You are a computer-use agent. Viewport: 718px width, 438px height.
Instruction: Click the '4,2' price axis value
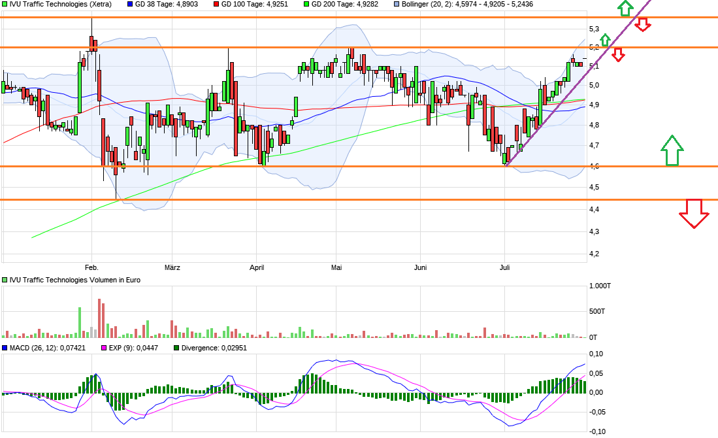point(594,254)
